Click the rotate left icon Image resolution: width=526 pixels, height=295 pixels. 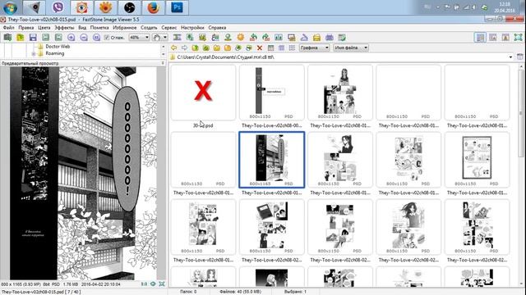tap(253, 38)
